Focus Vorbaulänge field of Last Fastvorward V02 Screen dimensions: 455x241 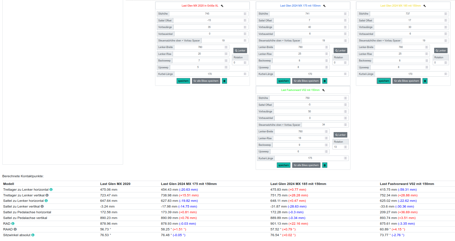[x=311, y=111]
